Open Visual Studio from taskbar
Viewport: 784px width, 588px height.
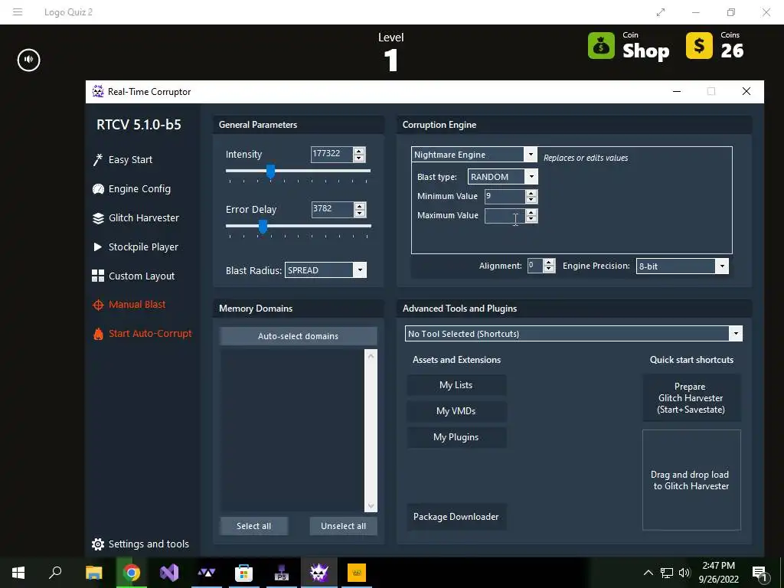169,573
